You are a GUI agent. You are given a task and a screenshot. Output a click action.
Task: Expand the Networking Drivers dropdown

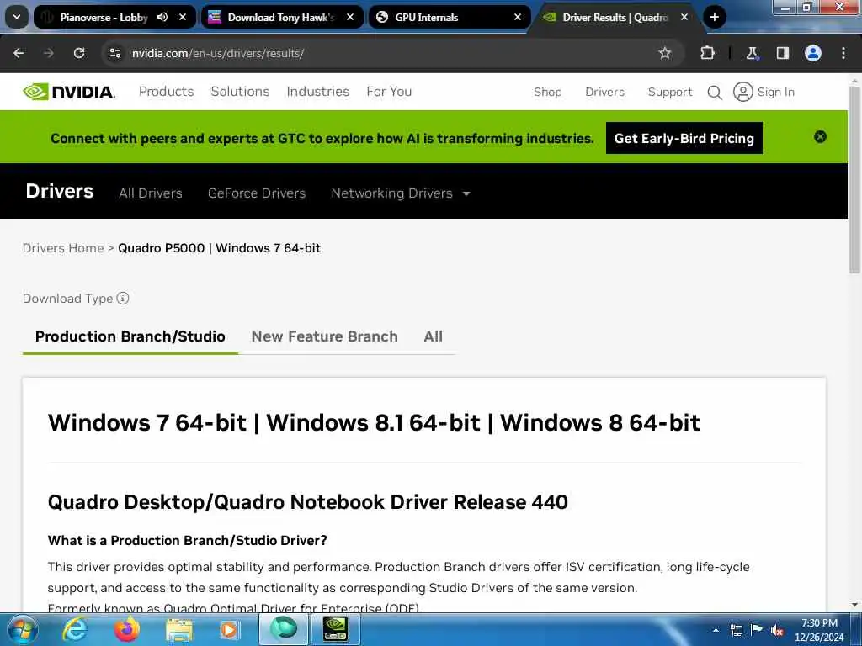click(400, 193)
